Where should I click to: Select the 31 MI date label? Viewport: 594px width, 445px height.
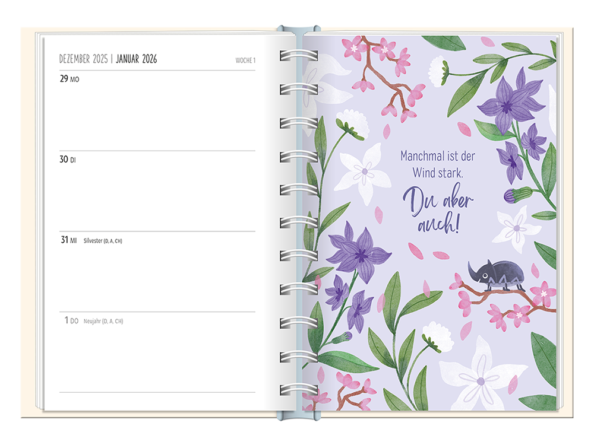pos(68,240)
